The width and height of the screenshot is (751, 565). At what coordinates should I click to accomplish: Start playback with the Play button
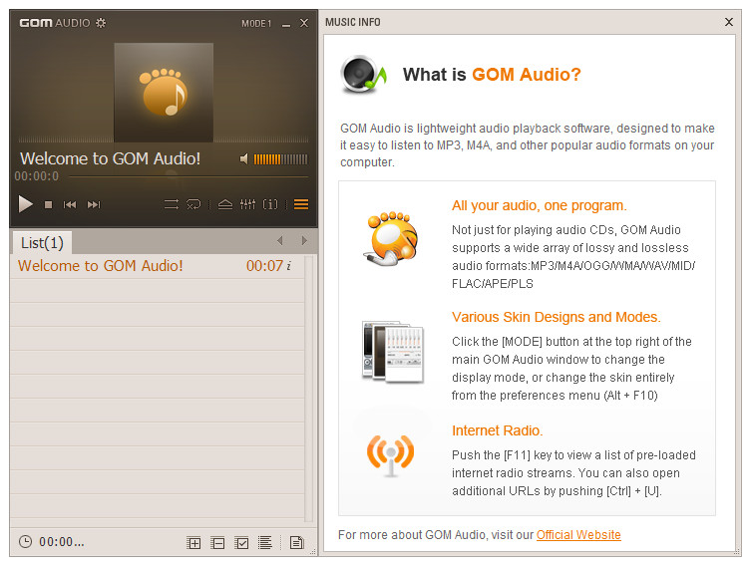click(25, 204)
